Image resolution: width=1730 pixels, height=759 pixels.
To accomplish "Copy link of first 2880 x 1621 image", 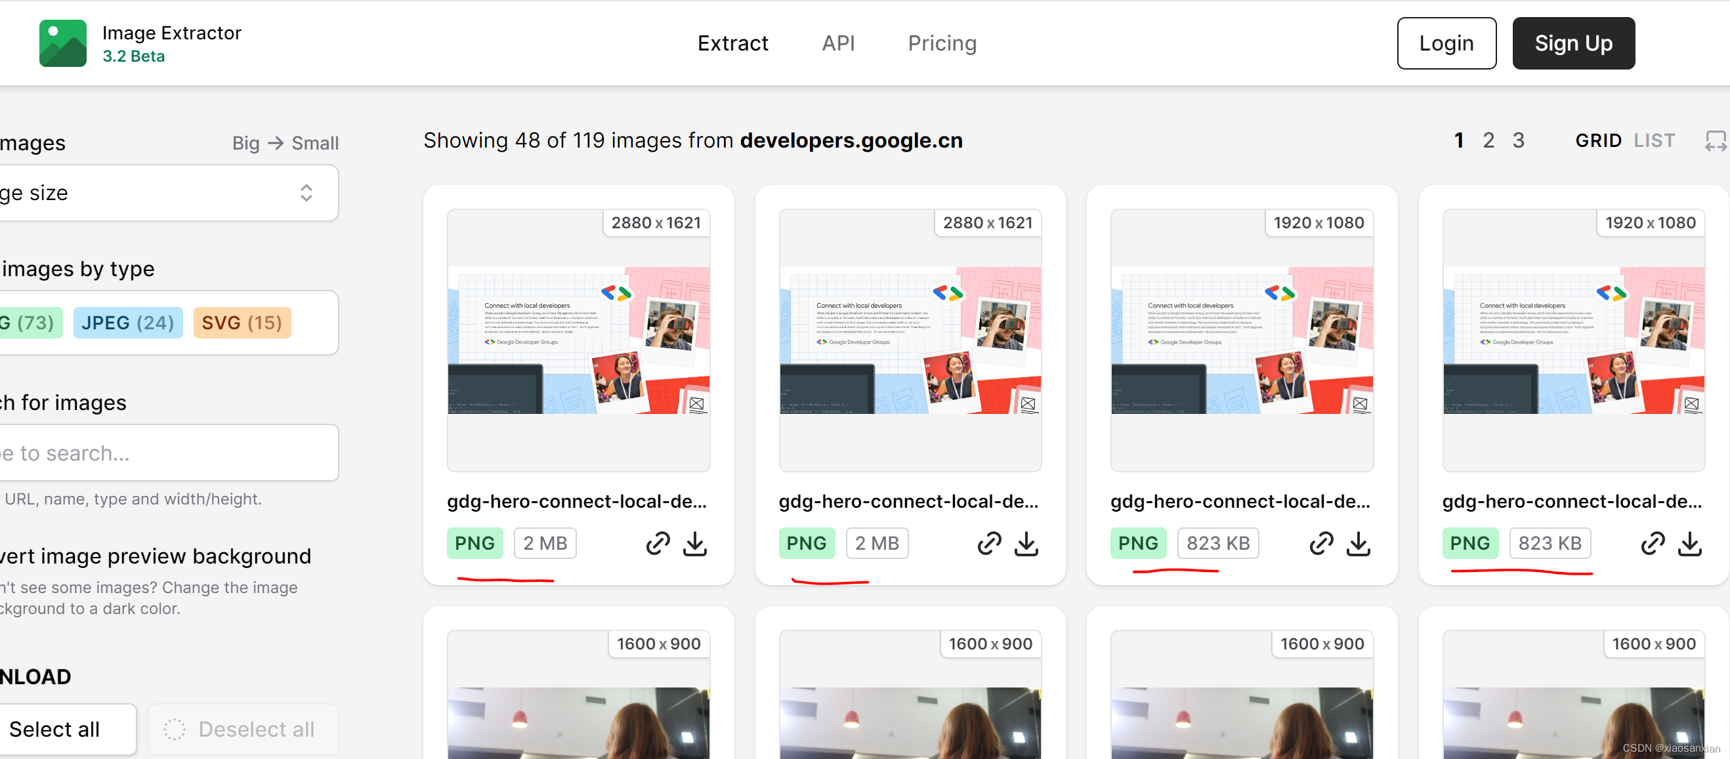I will pos(658,543).
